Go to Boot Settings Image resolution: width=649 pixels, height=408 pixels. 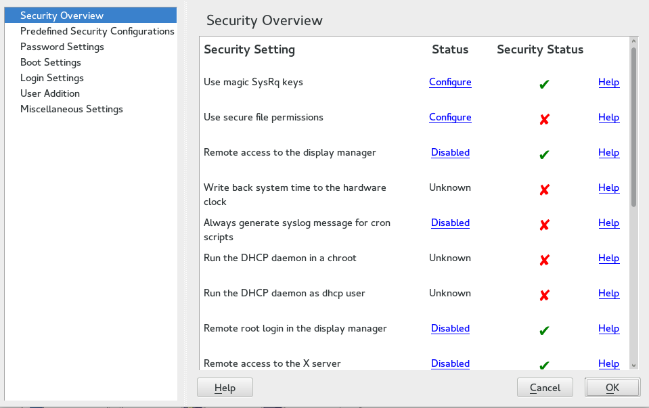(x=51, y=62)
